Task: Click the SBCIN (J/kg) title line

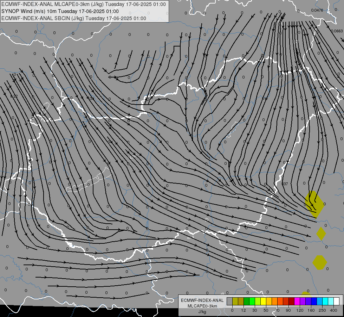Action: point(74,18)
